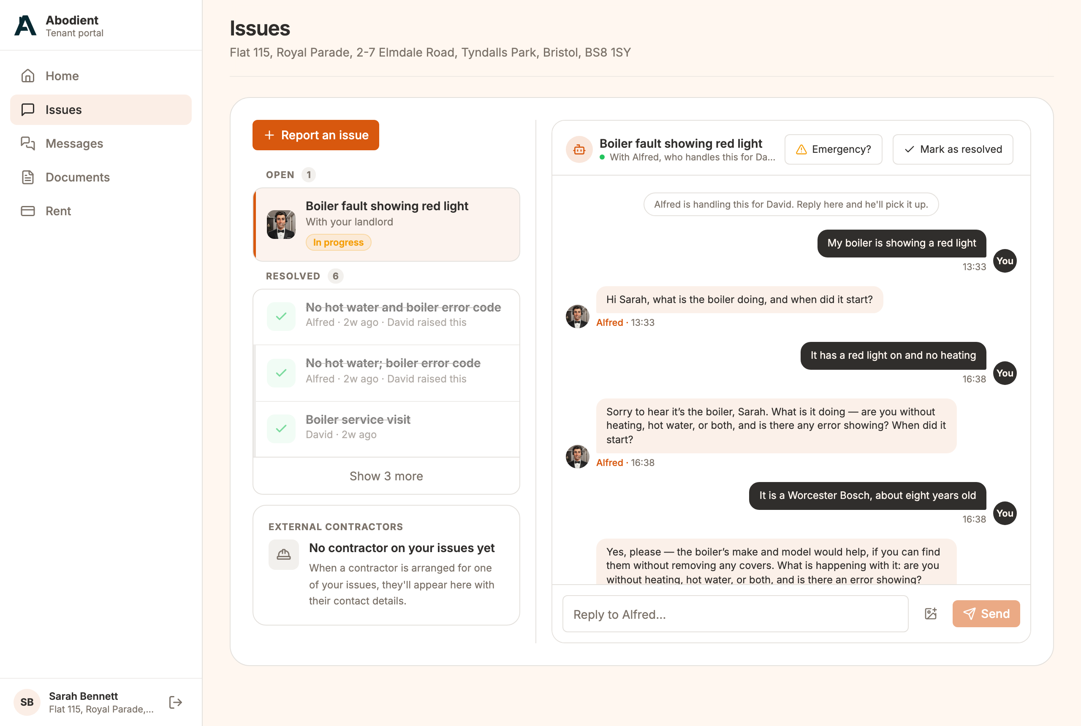Open the Boiler fault showing red light issue card

[386, 225]
